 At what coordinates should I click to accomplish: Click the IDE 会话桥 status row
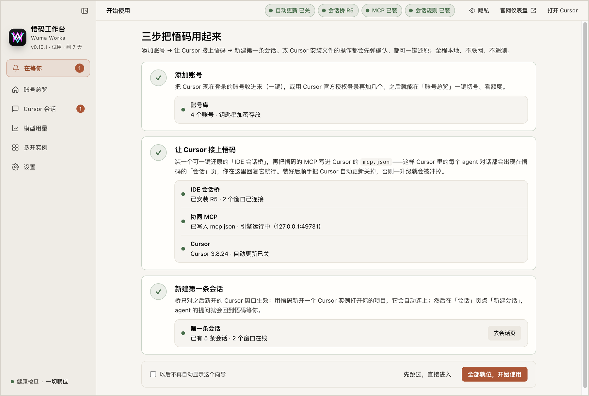351,194
